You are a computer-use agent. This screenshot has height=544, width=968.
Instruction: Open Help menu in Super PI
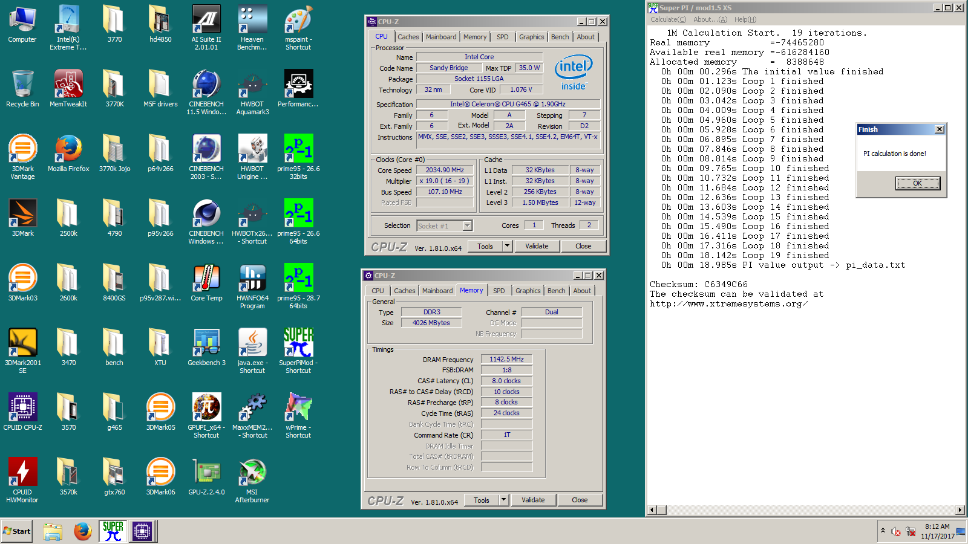click(745, 19)
